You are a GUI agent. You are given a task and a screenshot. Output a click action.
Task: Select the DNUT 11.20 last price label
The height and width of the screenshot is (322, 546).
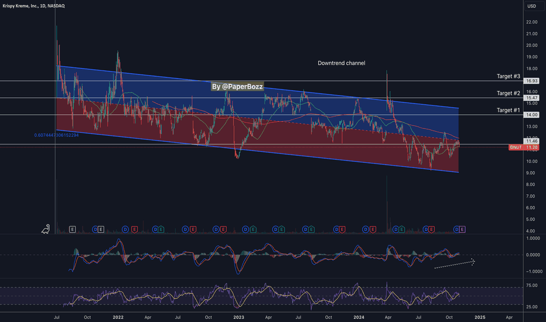524,148
